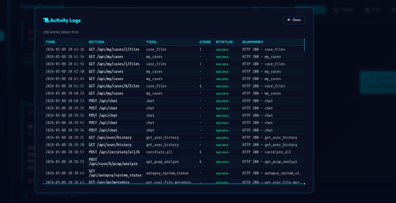
Task: Click the Activity Logs title text
Action: 65,21
